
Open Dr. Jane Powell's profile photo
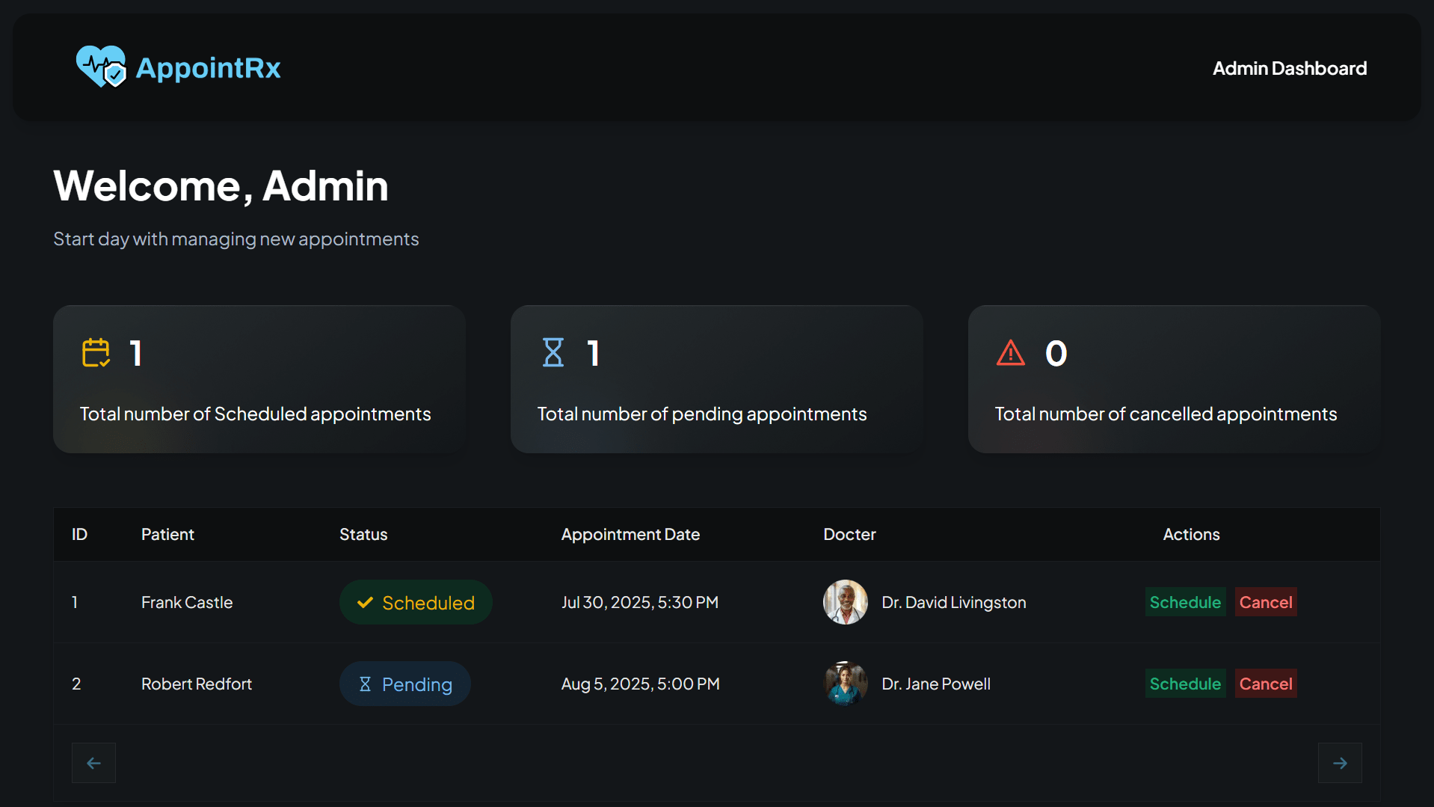(x=845, y=683)
